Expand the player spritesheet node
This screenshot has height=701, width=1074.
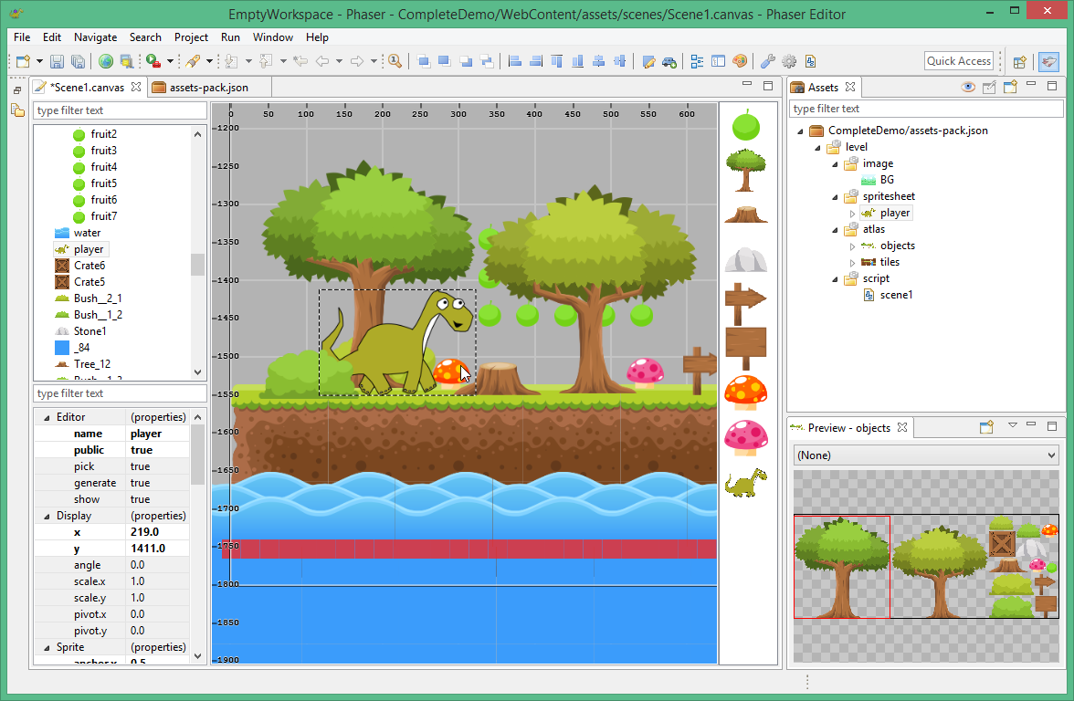pyautogui.click(x=852, y=214)
